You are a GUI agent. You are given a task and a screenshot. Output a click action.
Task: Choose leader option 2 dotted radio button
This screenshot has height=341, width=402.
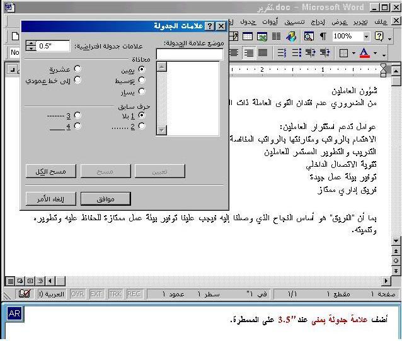click(x=142, y=126)
